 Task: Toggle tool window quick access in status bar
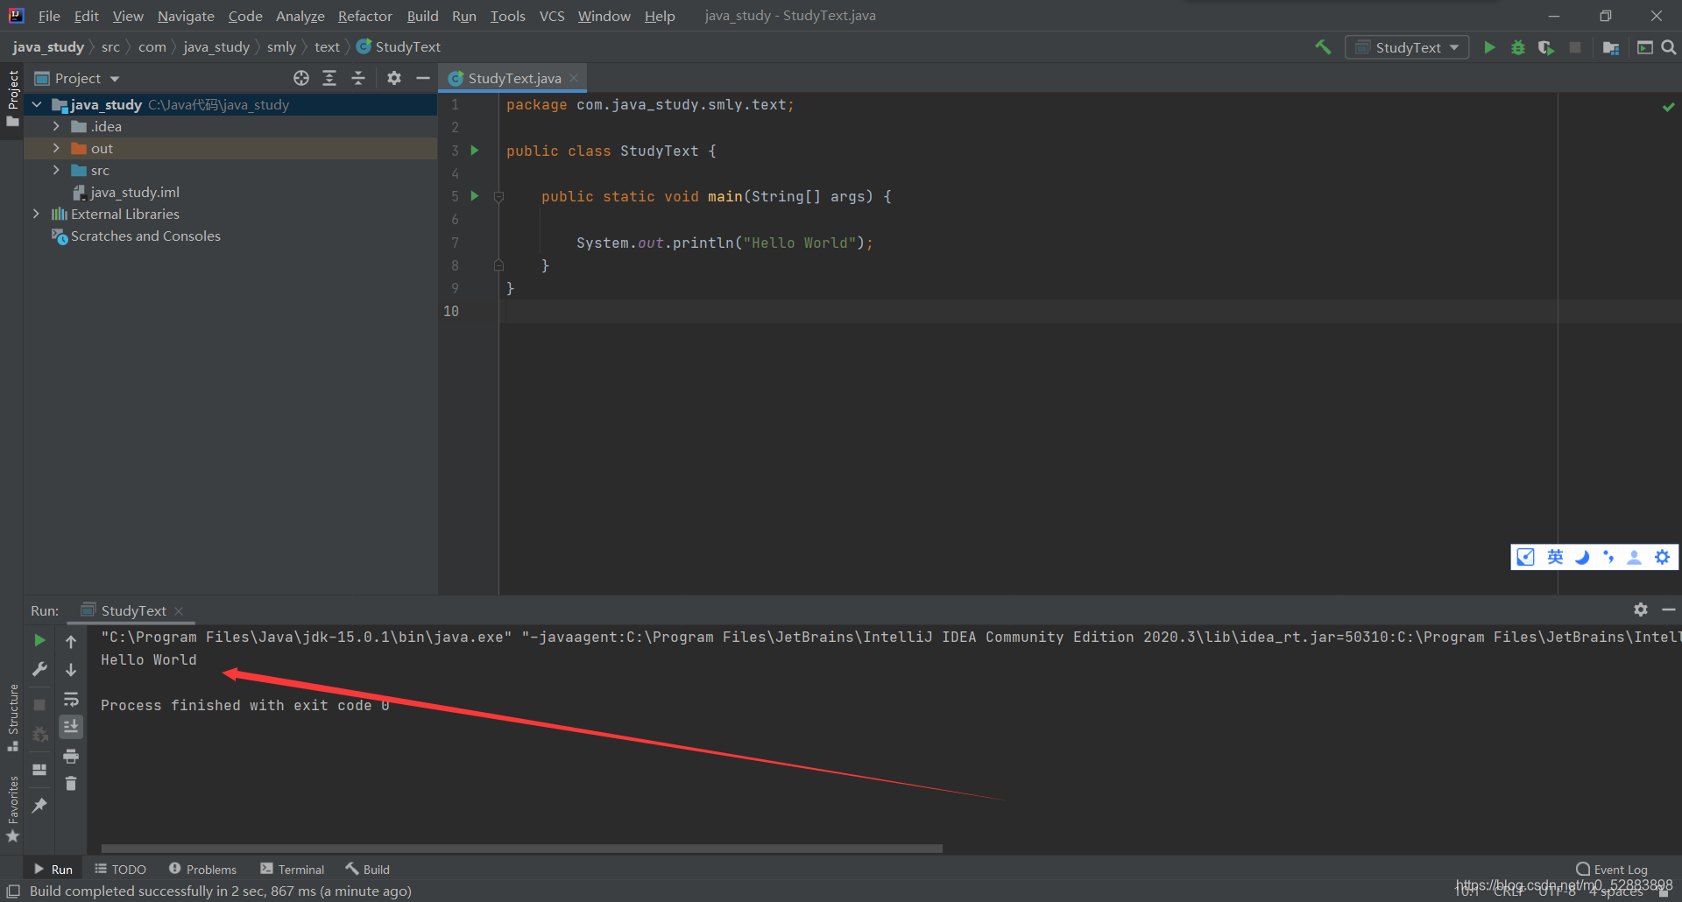click(13, 891)
